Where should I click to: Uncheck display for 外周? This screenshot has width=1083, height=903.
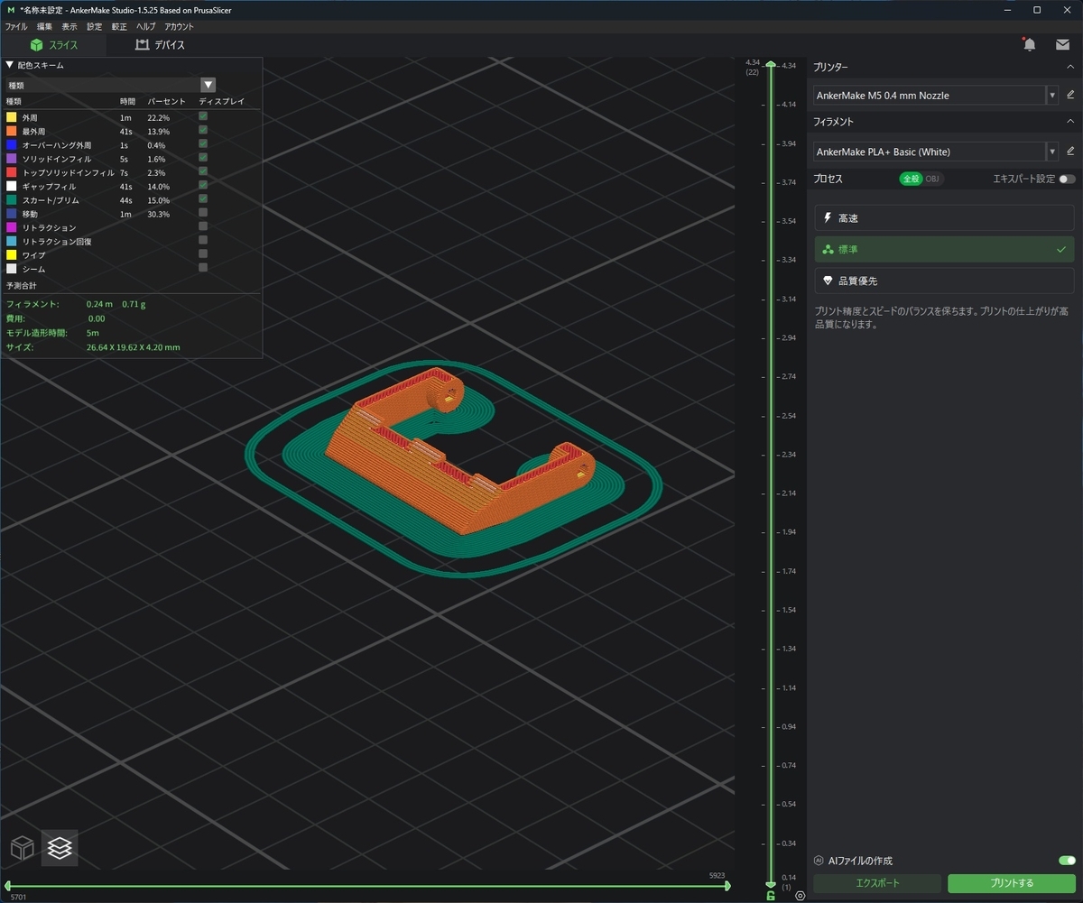coord(203,116)
